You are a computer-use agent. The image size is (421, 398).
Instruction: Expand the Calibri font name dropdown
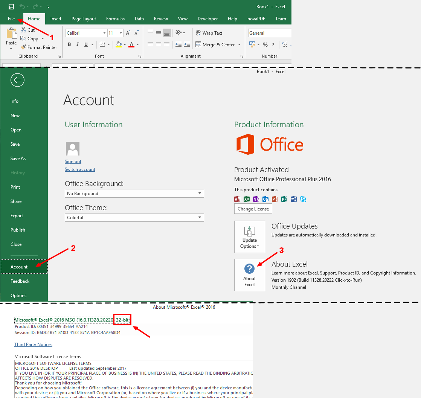point(104,33)
